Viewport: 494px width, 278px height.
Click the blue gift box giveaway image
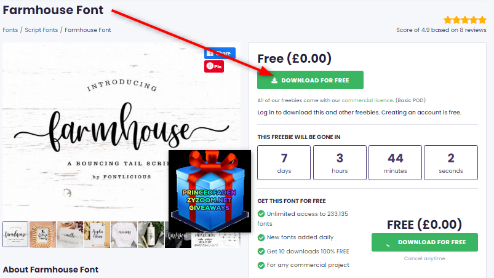[x=210, y=191]
